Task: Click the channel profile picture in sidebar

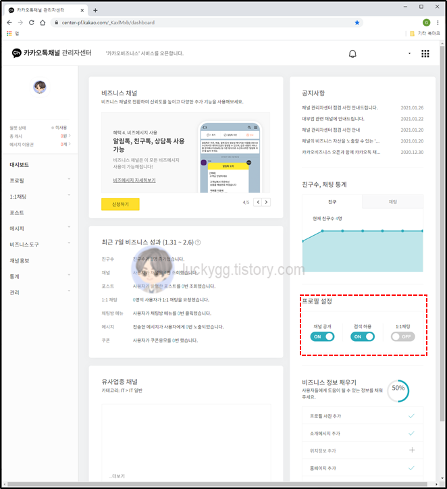Action: (x=40, y=87)
